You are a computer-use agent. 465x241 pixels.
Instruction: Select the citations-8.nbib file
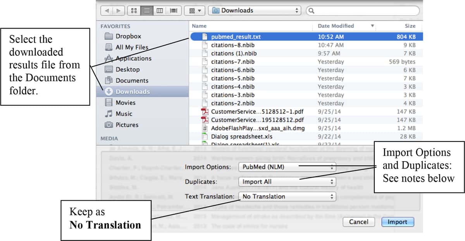tap(232, 45)
